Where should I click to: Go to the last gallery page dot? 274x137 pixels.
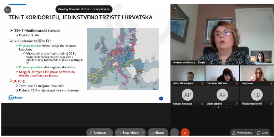[x=230, y=107]
